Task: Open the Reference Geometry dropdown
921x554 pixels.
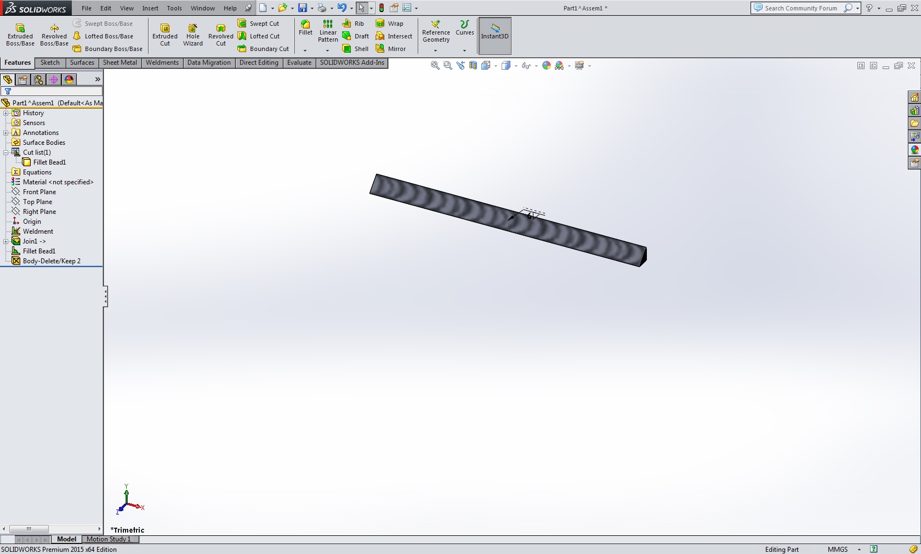Action: click(436, 50)
